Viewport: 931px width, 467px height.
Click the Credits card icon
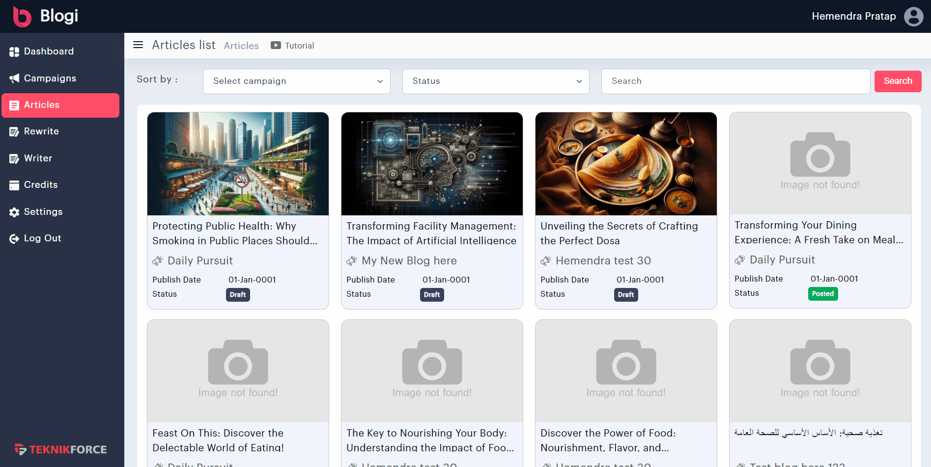14,185
